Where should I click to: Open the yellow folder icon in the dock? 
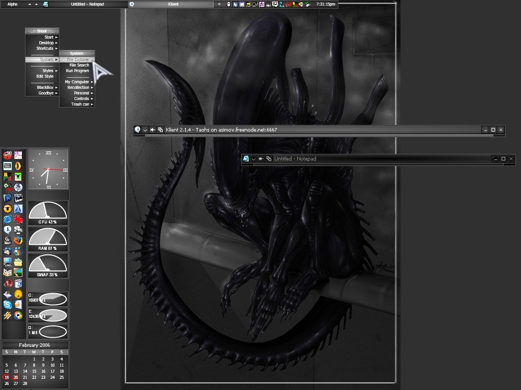(18, 262)
